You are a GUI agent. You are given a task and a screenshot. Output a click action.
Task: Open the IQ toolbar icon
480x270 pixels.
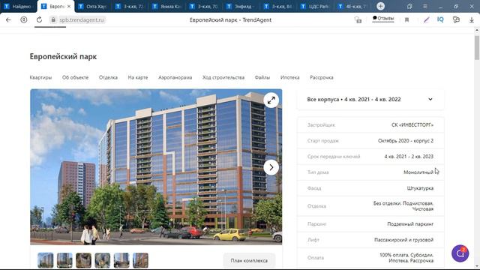[x=440, y=19]
